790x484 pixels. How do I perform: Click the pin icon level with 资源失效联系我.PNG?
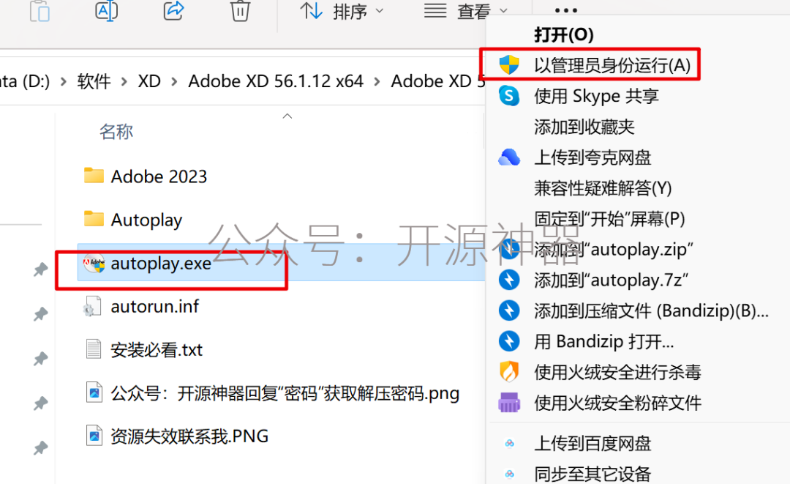tap(40, 447)
